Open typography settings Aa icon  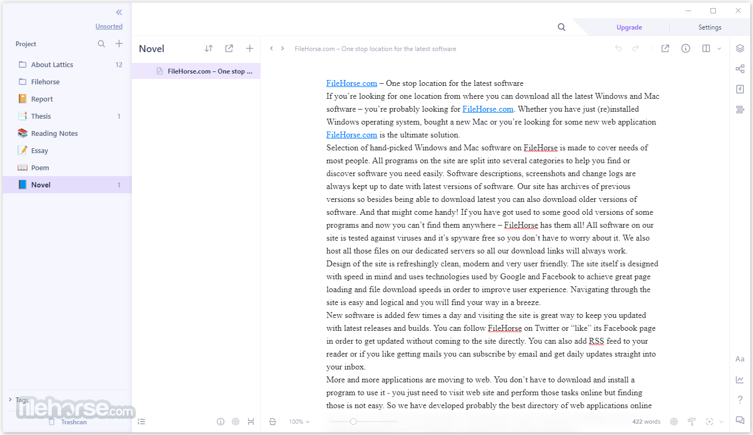point(740,359)
